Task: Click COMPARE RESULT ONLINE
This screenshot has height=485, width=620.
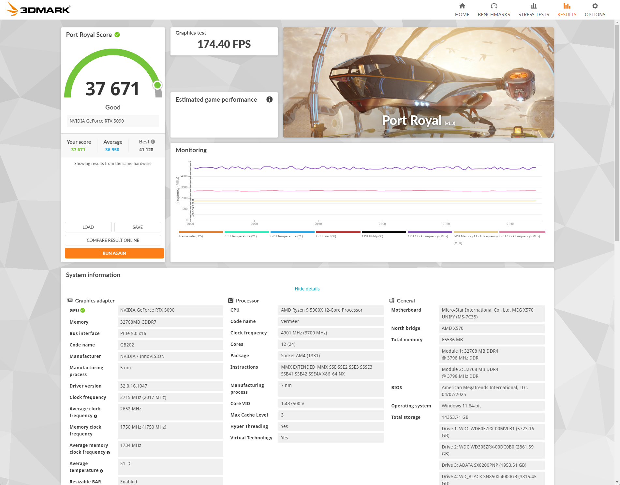Action: [x=113, y=240]
